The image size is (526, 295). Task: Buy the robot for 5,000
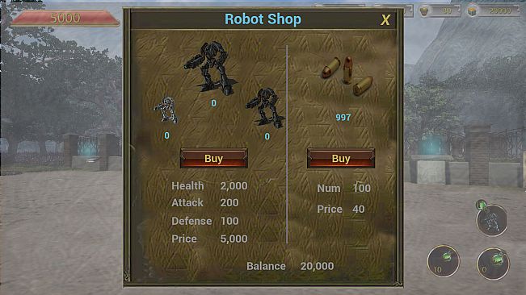213,158
